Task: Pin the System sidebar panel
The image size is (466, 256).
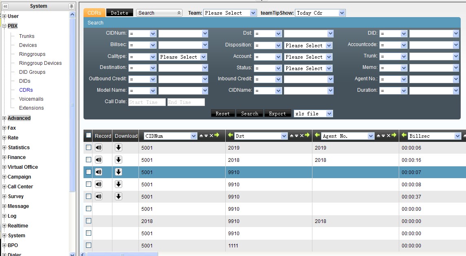Action: [72, 6]
